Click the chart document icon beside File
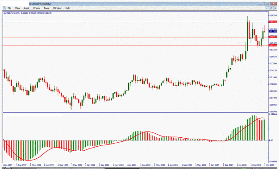This screenshot has width=279, height=169. (x=4, y=8)
